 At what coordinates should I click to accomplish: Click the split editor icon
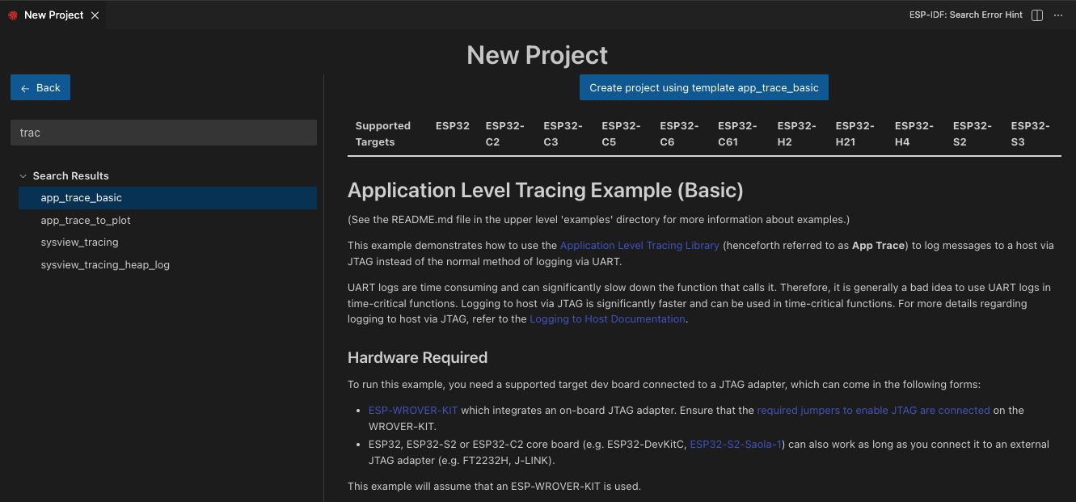click(1037, 15)
